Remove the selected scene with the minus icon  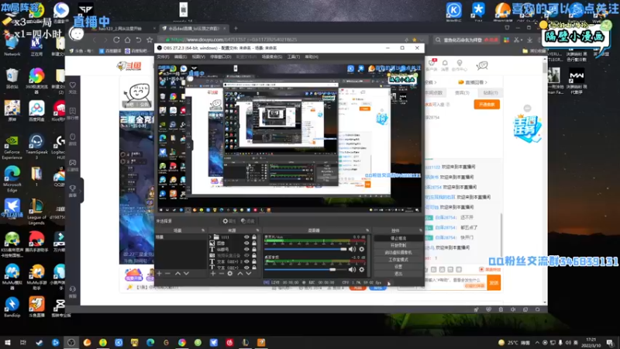[x=167, y=274]
